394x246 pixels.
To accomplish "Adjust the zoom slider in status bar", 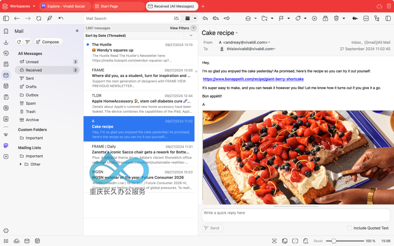I will tap(345, 241).
